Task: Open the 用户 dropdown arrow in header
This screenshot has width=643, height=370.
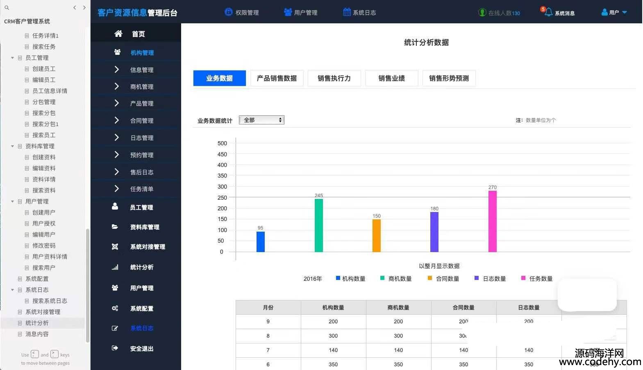Action: (x=625, y=12)
